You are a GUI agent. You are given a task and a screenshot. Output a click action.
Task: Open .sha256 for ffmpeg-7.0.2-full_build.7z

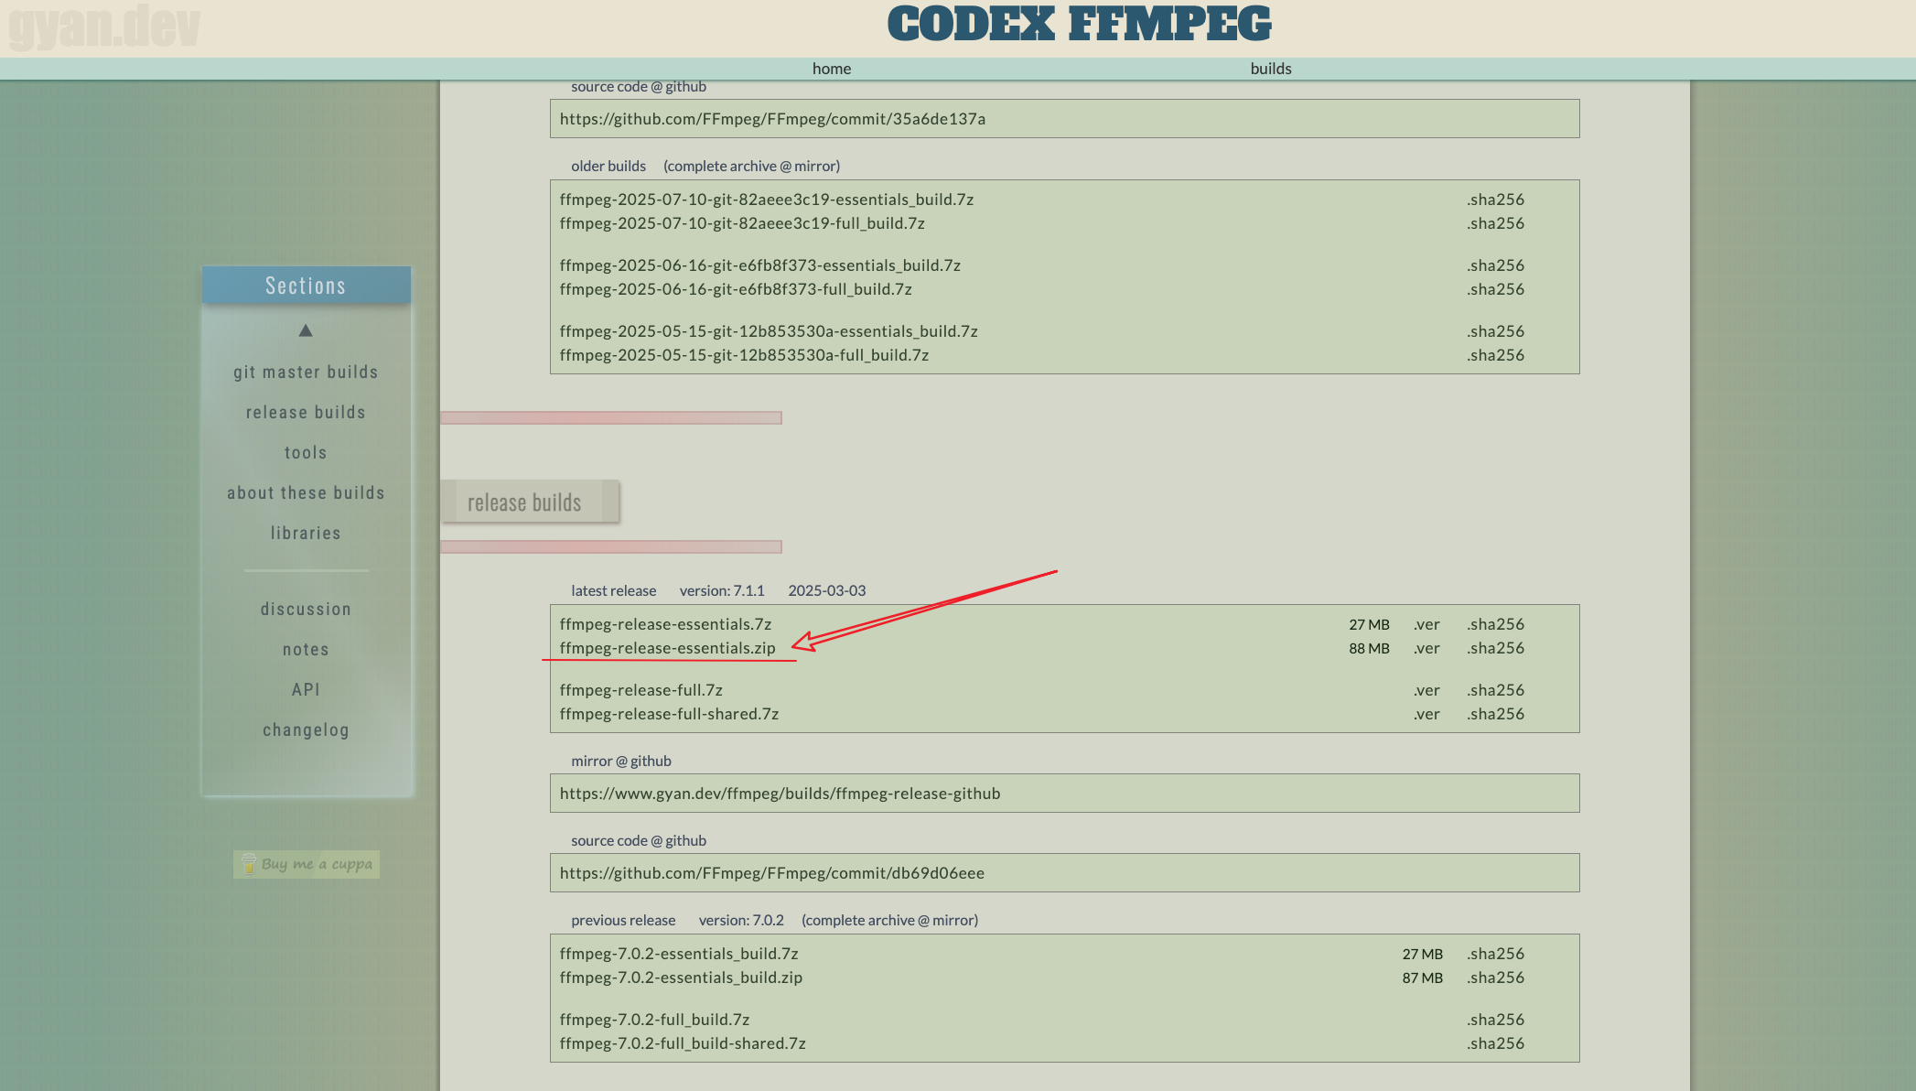[1496, 1020]
